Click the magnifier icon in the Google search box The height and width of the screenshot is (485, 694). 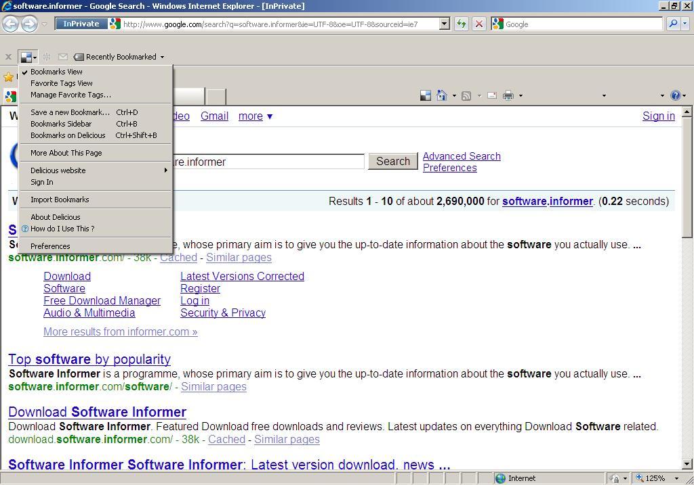[x=674, y=24]
